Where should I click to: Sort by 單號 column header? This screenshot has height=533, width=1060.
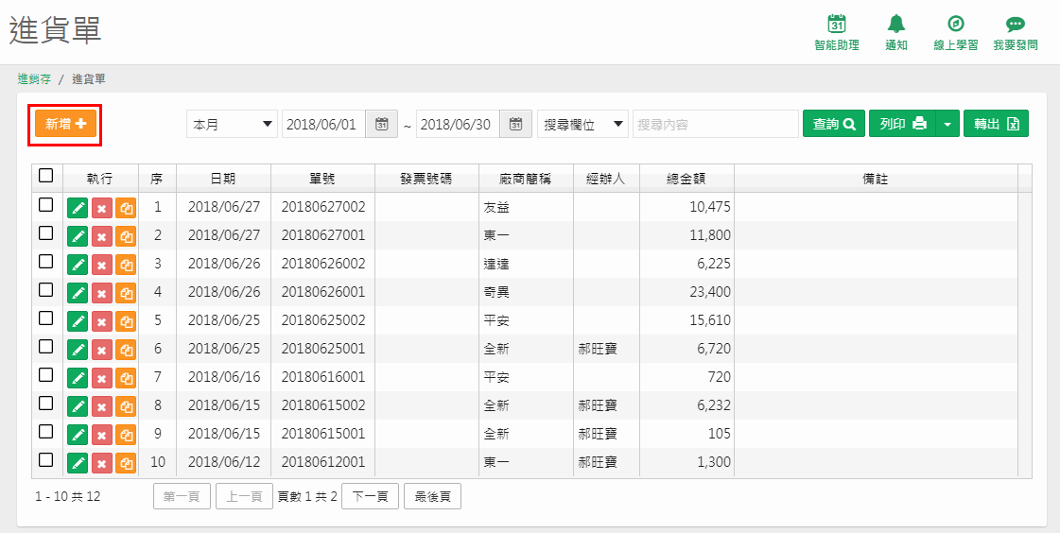tap(322, 179)
